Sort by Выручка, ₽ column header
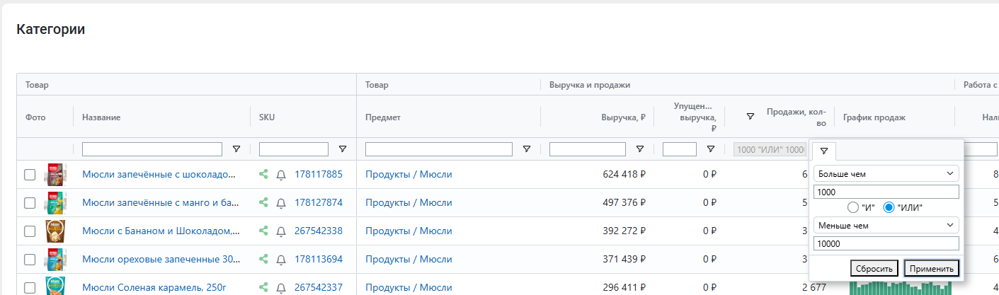 click(623, 117)
